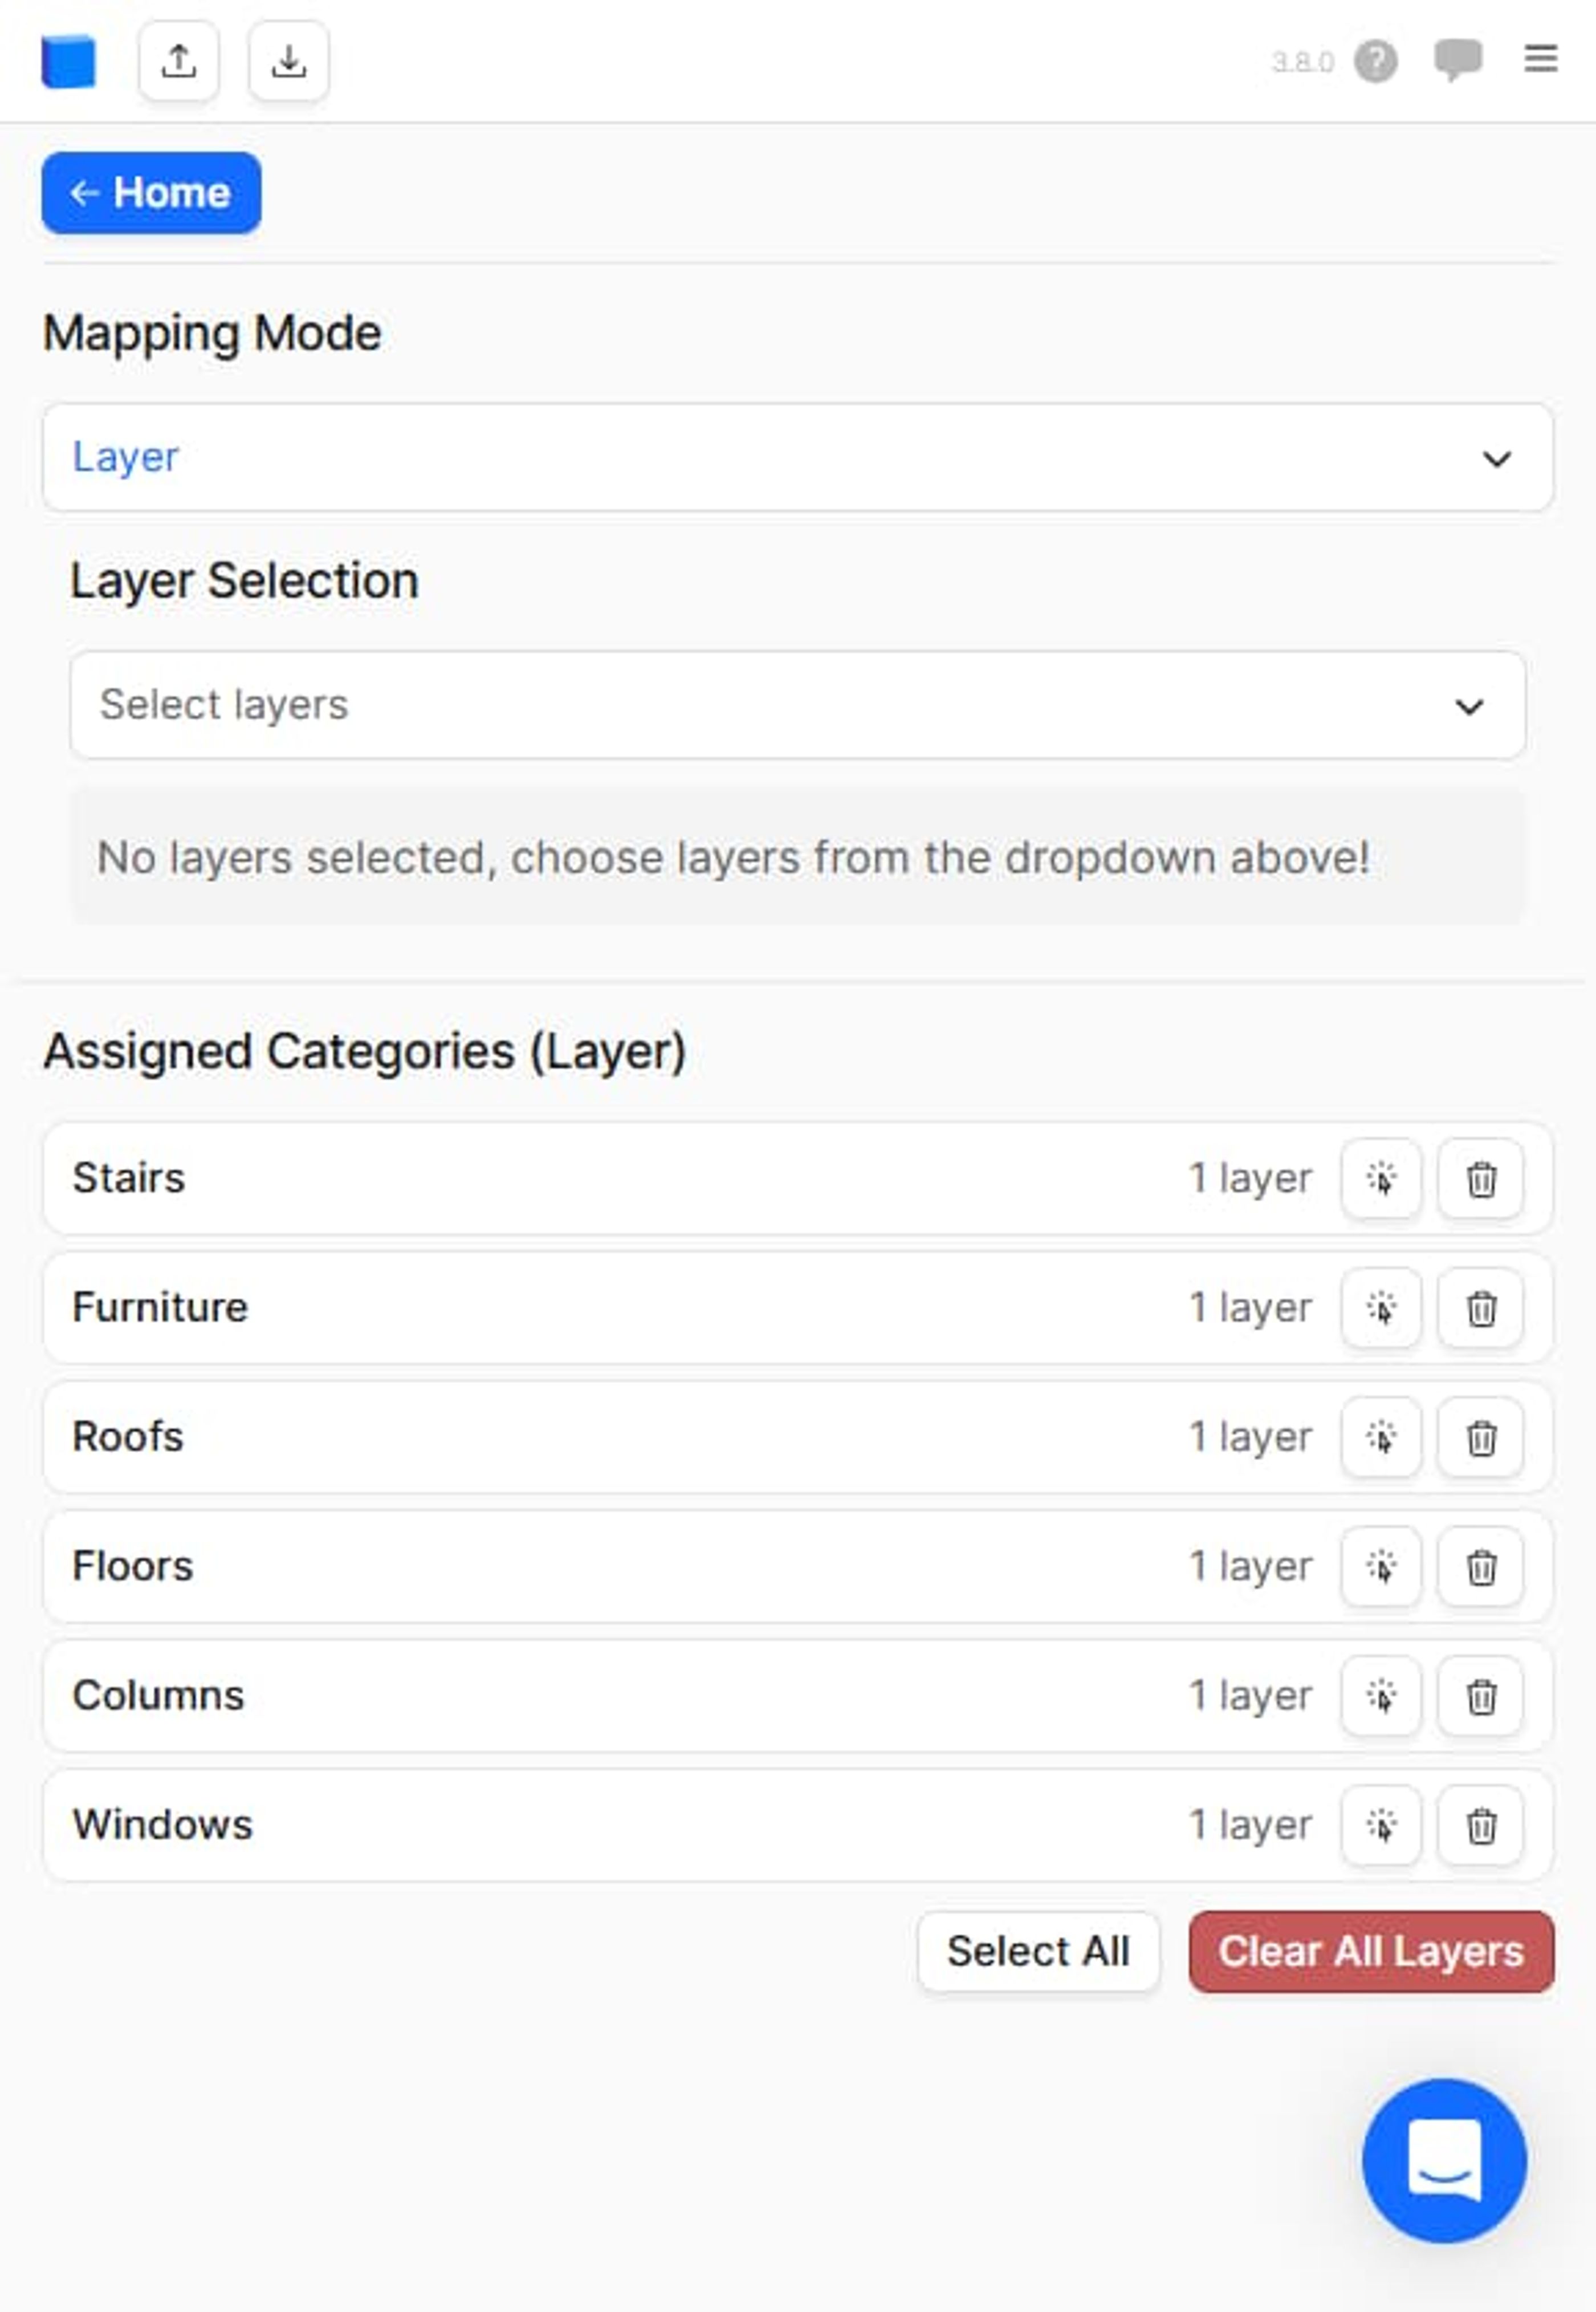Image resolution: width=1596 pixels, height=2312 pixels.
Task: Click the Columns category name
Action: [x=158, y=1695]
